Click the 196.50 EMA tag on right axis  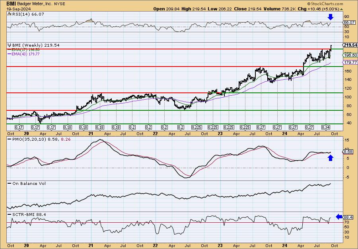tap(350, 55)
